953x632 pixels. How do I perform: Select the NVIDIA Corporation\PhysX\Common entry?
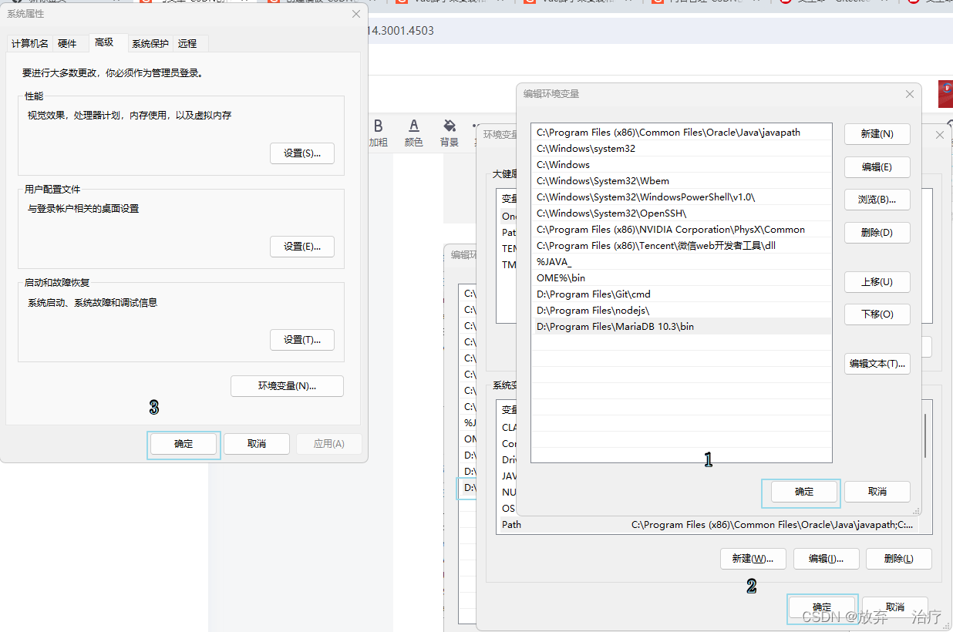[682, 230]
